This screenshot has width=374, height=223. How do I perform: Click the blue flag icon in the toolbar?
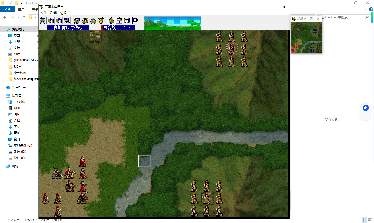135,20
